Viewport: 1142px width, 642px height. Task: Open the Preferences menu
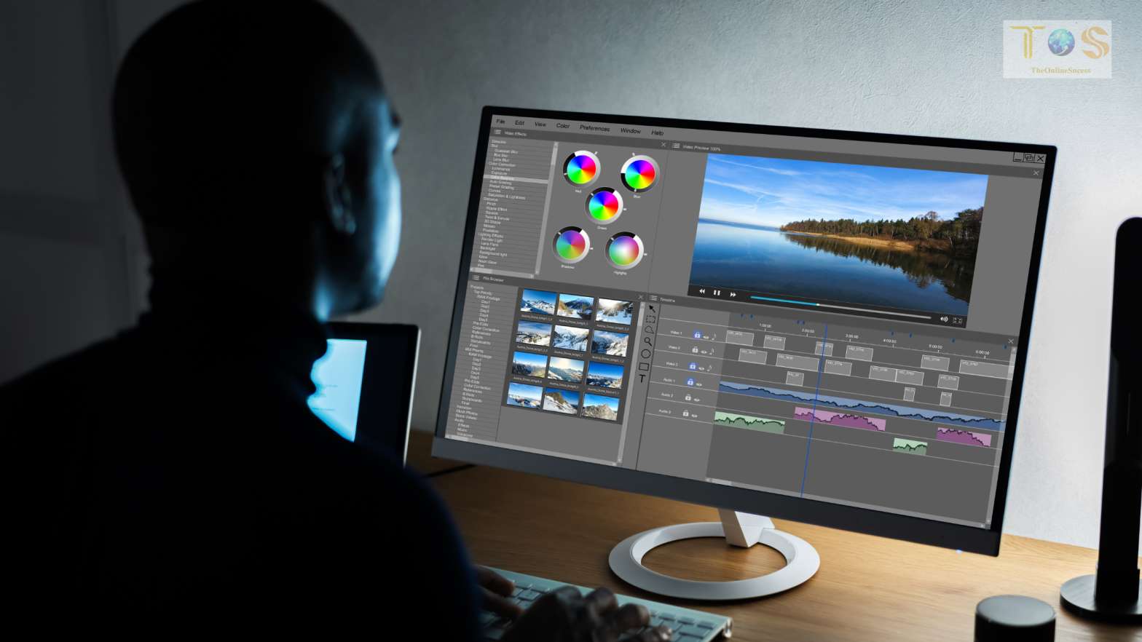coord(594,128)
